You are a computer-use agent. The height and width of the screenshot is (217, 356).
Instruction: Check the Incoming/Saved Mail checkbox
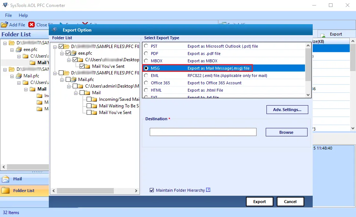point(89,99)
